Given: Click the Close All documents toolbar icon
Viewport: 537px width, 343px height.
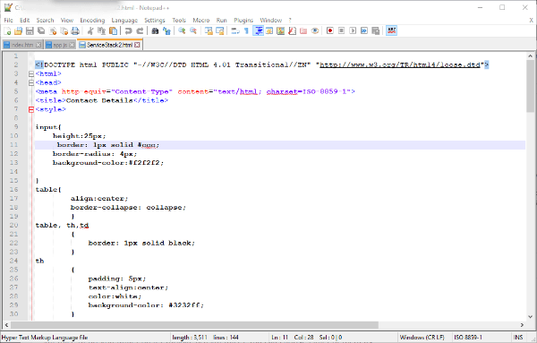Looking at the screenshot, I should [64, 30].
